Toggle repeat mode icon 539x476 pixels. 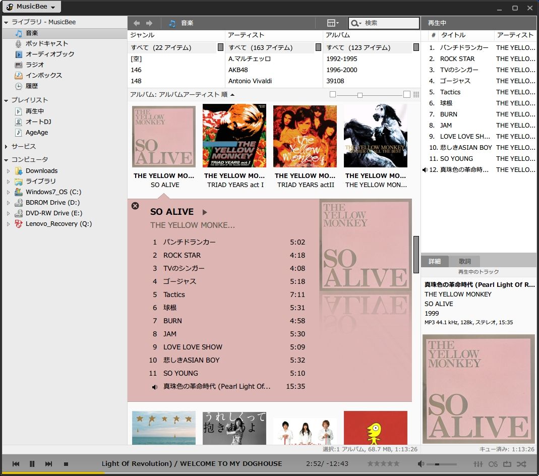507,464
